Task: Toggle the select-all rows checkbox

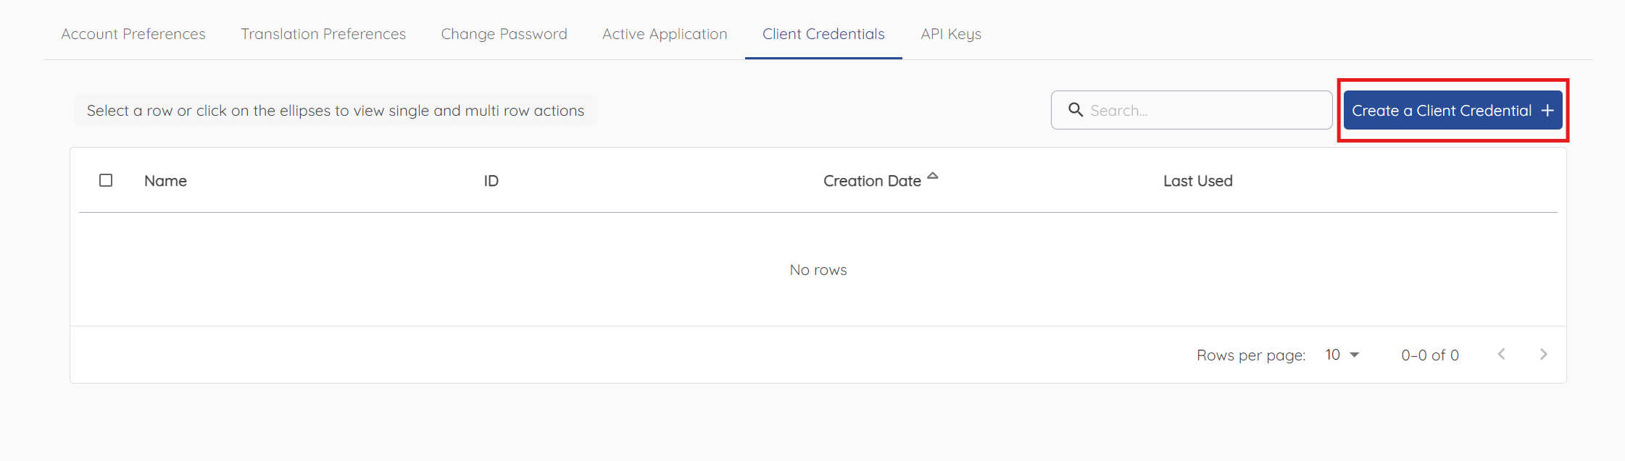Action: (106, 180)
